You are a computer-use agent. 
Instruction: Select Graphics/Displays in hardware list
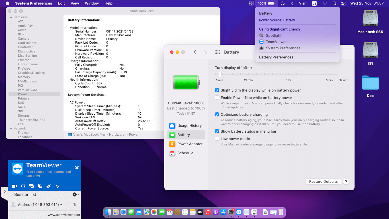(x=31, y=73)
